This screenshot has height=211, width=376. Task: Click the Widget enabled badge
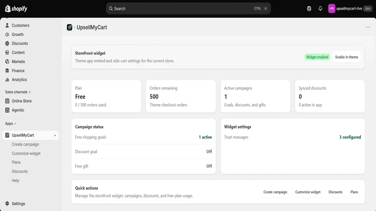point(317,57)
